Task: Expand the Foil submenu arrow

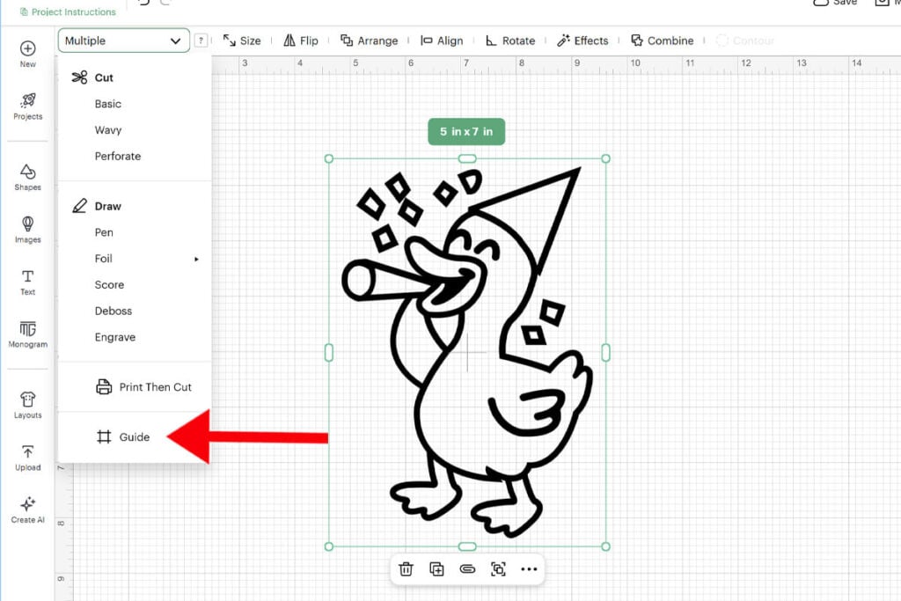Action: [x=196, y=259]
